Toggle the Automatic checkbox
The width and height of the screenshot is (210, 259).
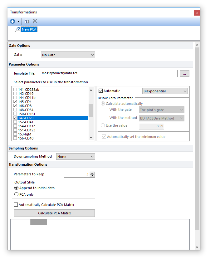pos(100,91)
